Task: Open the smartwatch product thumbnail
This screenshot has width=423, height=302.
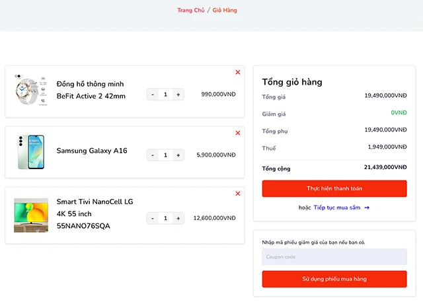Action: click(x=30, y=91)
